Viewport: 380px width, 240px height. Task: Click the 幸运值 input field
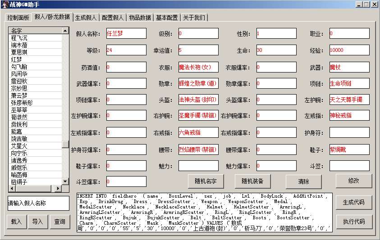tap(198, 50)
